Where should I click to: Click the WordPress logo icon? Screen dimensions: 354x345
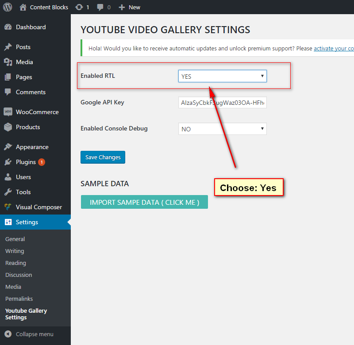8,7
